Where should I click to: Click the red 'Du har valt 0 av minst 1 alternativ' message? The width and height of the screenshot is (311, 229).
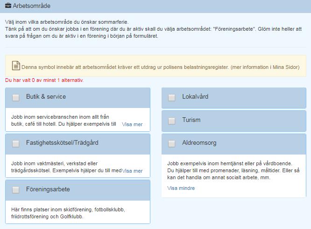(x=44, y=80)
